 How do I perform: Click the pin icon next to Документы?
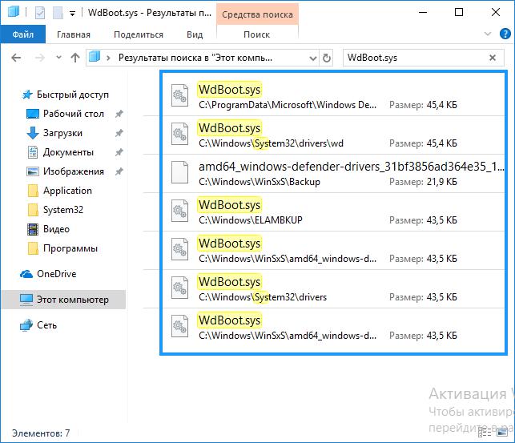pos(119,152)
